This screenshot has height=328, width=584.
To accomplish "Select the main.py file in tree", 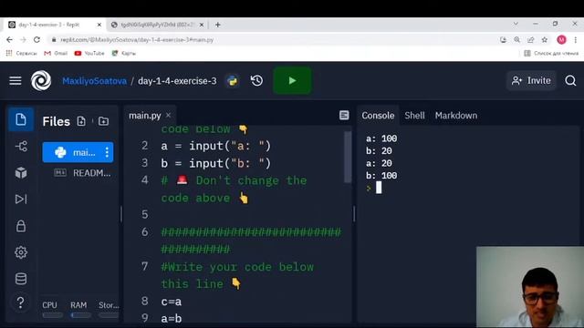I will tap(78, 152).
